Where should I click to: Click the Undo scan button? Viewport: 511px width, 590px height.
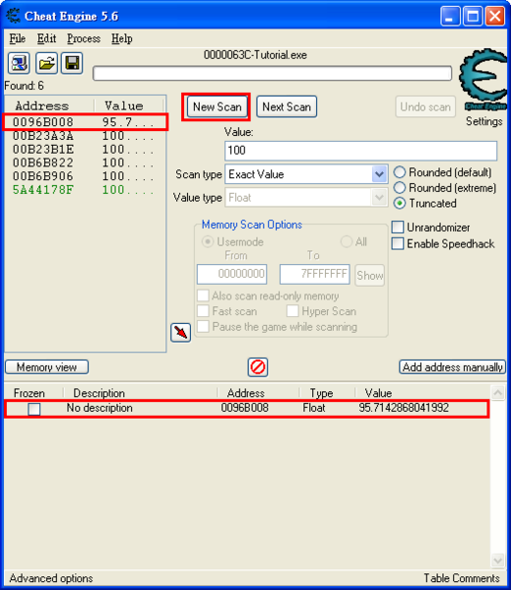425,106
